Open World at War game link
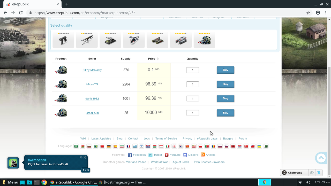331x186 pixels. pyautogui.click(x=159, y=162)
